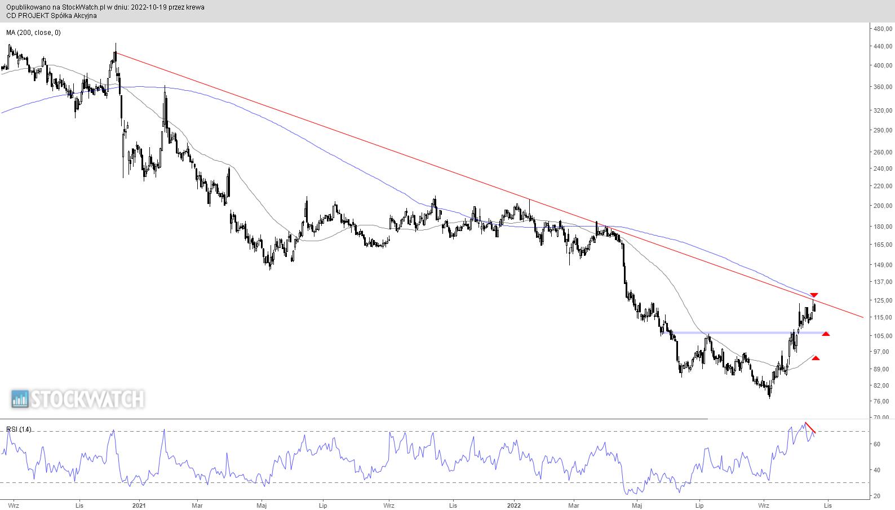
Task: Click the red down-pointing triangle marker above the trendline
Action: pyautogui.click(x=814, y=295)
